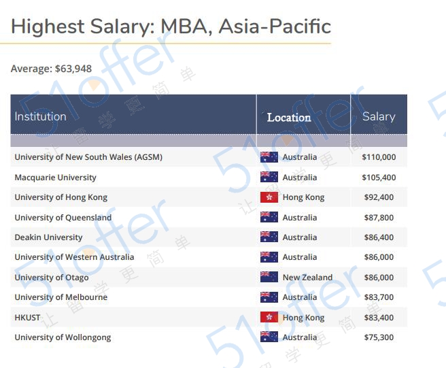This screenshot has width=446, height=368.
Task: Click the $110,000 salary cell
Action: point(379,157)
